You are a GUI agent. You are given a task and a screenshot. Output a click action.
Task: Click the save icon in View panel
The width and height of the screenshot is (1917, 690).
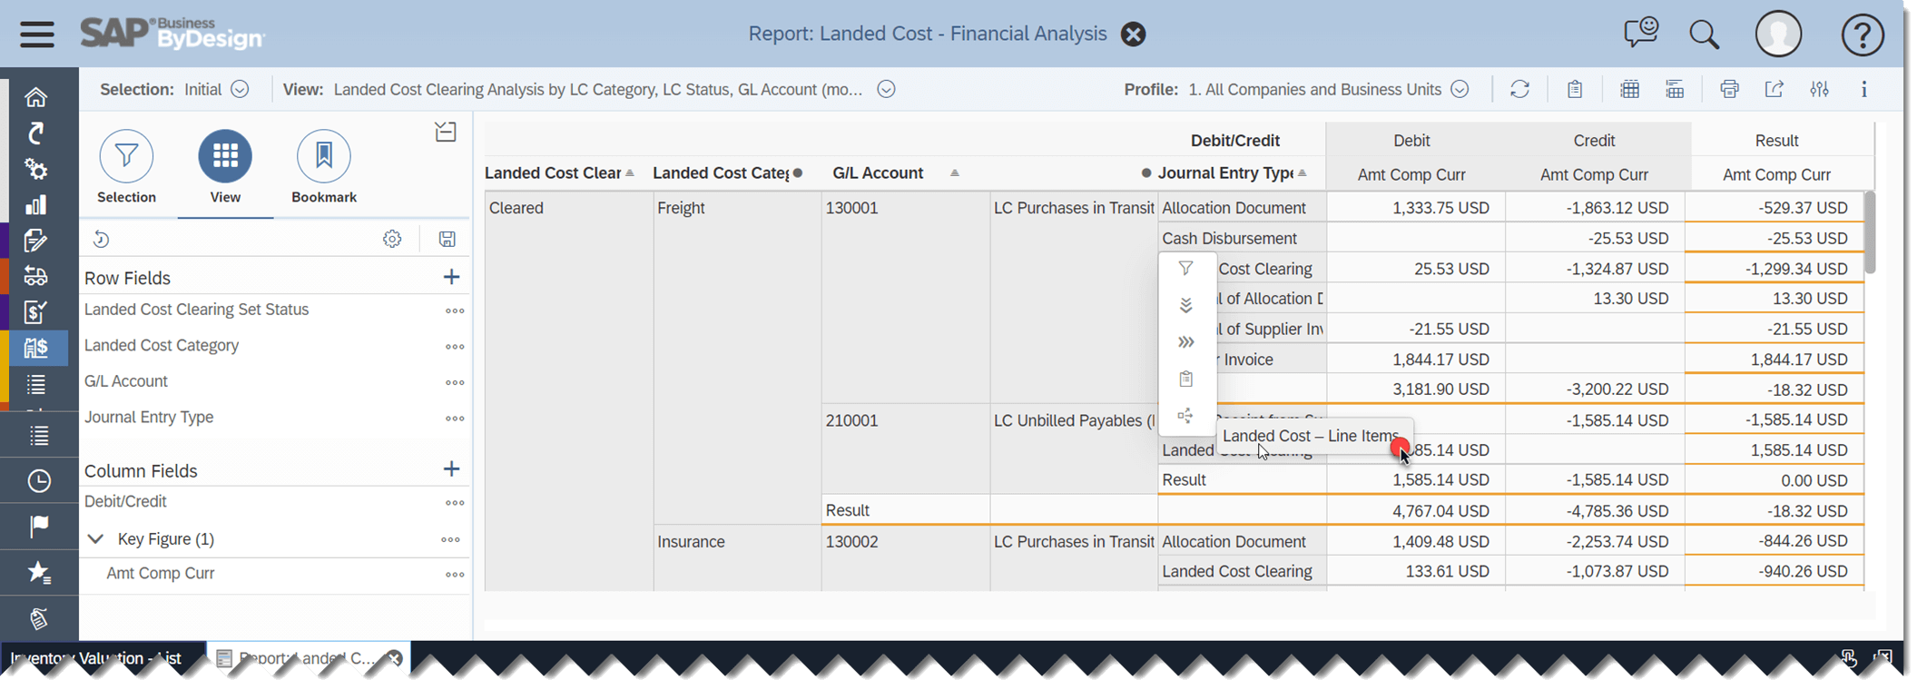pos(447,239)
